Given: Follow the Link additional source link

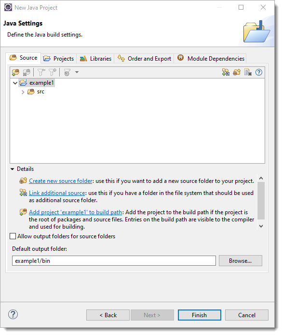Looking at the screenshot, I should (57, 193).
